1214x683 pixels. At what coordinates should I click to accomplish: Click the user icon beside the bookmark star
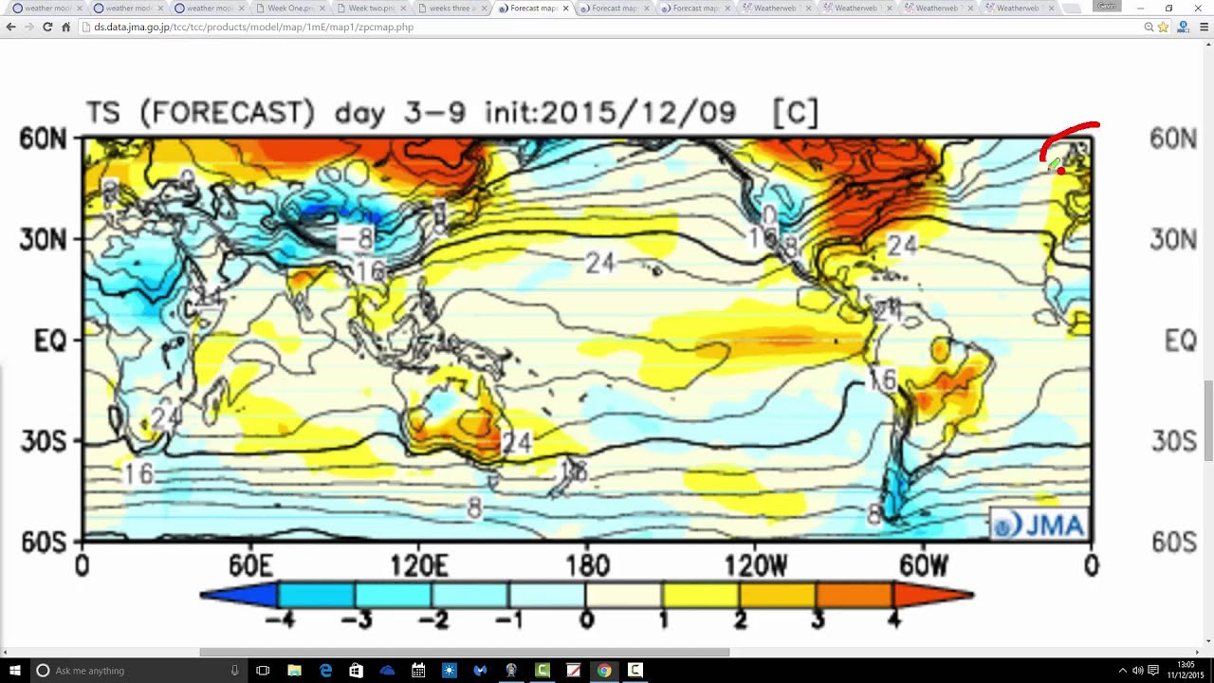coord(1184,28)
